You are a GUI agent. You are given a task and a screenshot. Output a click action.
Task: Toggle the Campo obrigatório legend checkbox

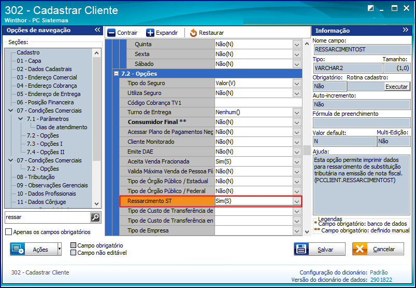point(73,245)
